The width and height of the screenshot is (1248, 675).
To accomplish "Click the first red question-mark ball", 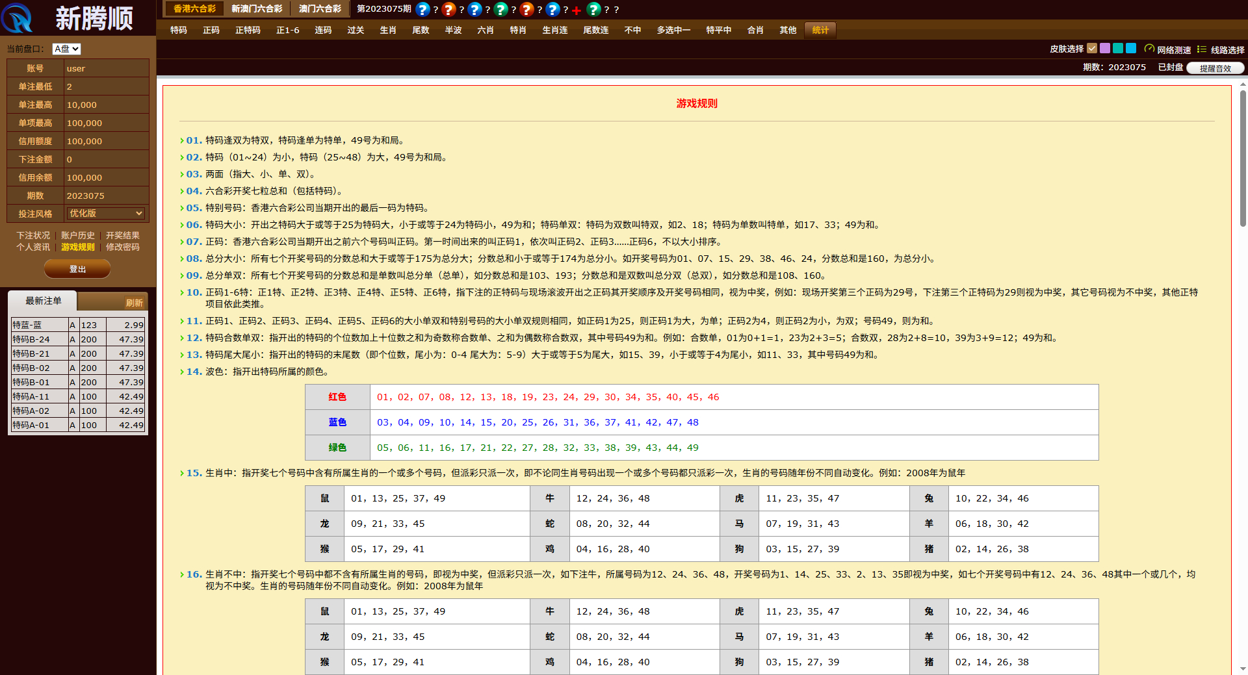I will coord(448,9).
